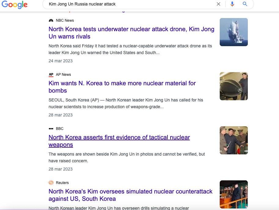This screenshot has width=279, height=210.
Task: Open the underwater nuclear attack drone article
Action: click(x=131, y=33)
